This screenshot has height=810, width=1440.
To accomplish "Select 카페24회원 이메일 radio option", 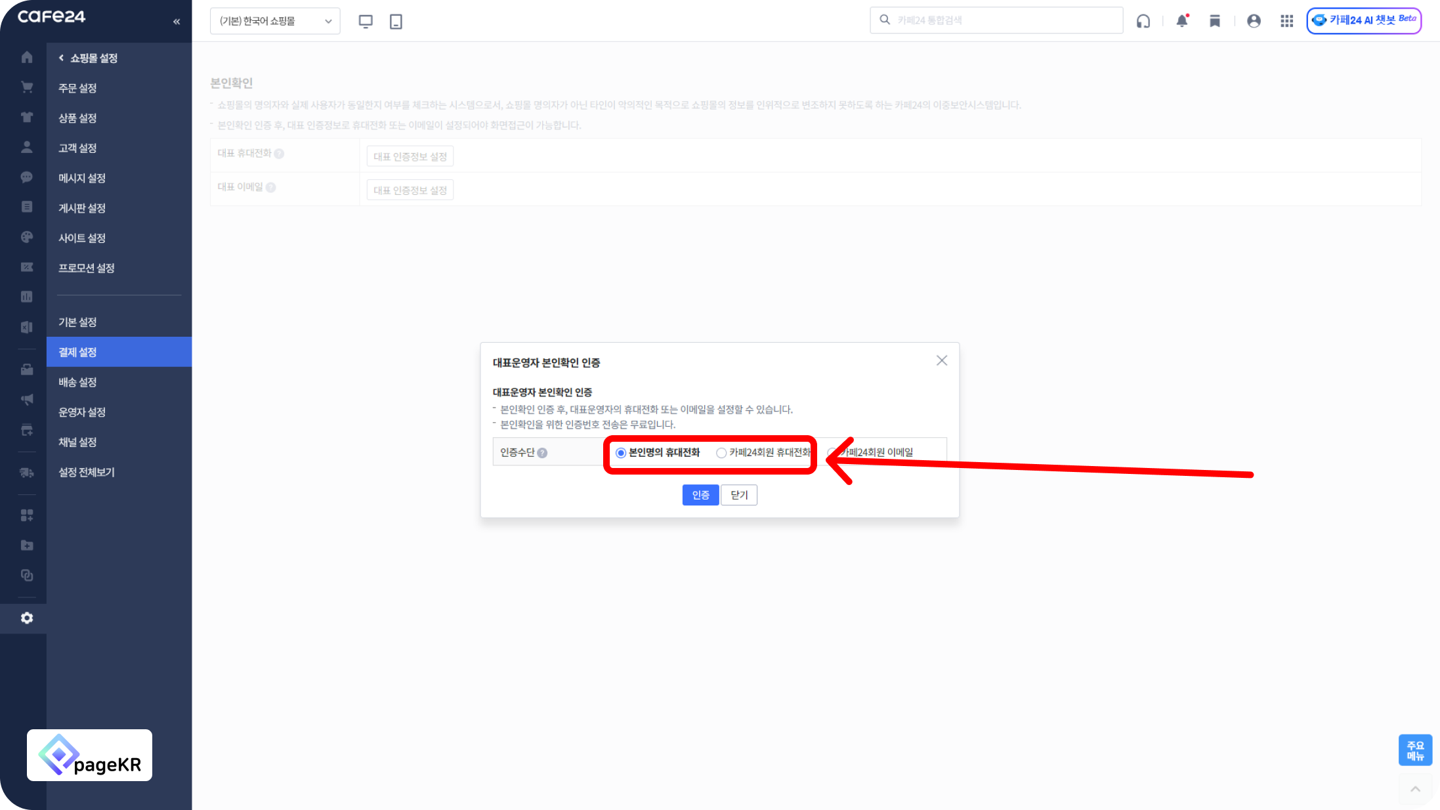I will tap(832, 452).
